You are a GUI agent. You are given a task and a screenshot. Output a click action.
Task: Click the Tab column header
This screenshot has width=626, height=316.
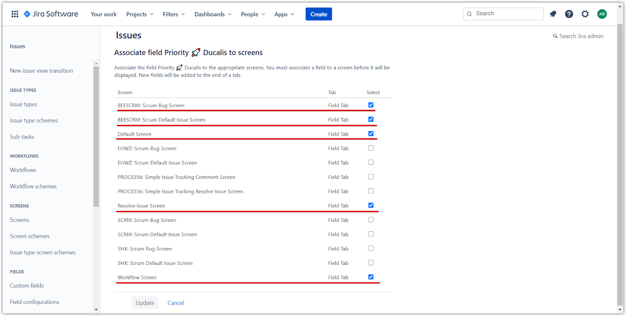332,93
